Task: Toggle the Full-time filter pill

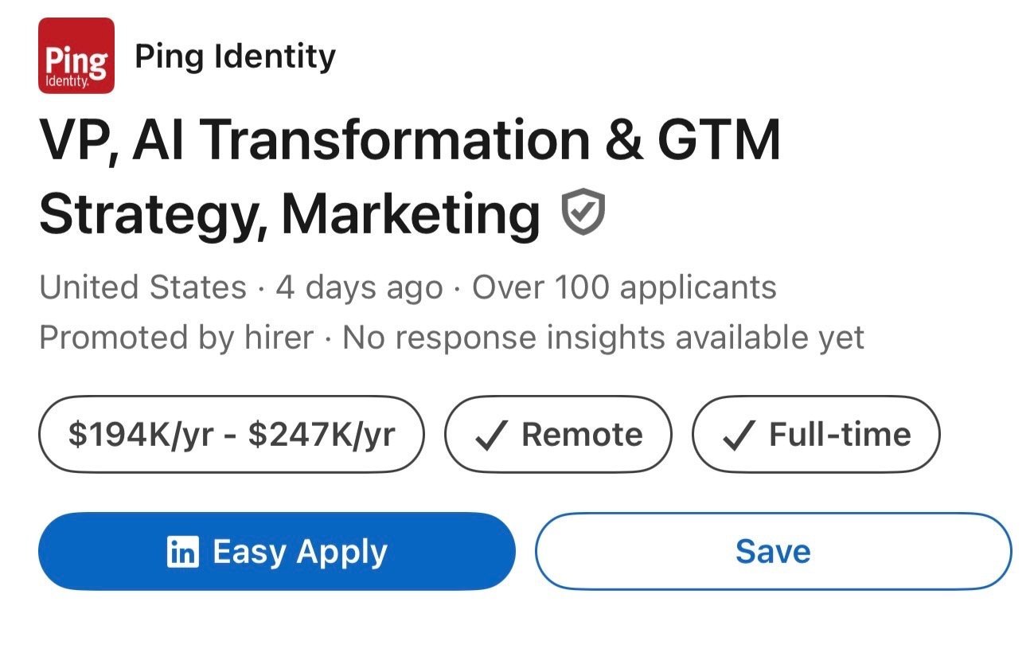Action: coord(816,435)
